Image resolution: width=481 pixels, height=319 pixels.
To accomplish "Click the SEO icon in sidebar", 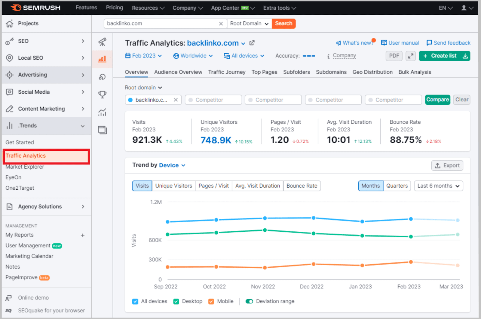I will pyautogui.click(x=10, y=41).
